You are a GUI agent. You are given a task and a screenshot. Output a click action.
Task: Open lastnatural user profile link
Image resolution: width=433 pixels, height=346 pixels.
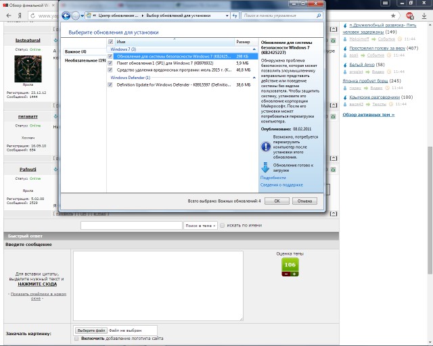coord(28,41)
